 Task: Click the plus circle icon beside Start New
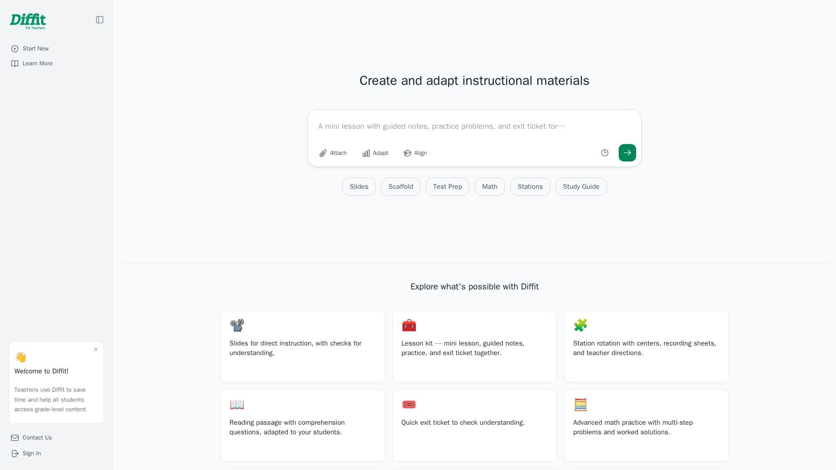(x=15, y=49)
